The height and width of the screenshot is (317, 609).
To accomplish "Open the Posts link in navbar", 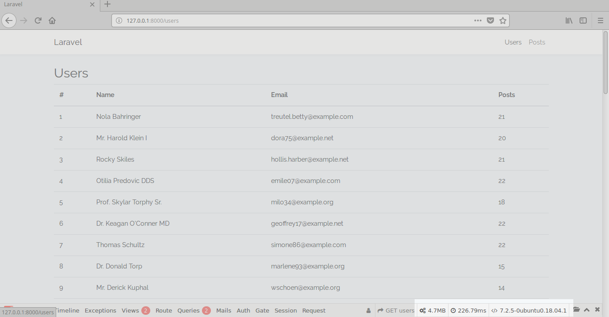I will [x=537, y=42].
